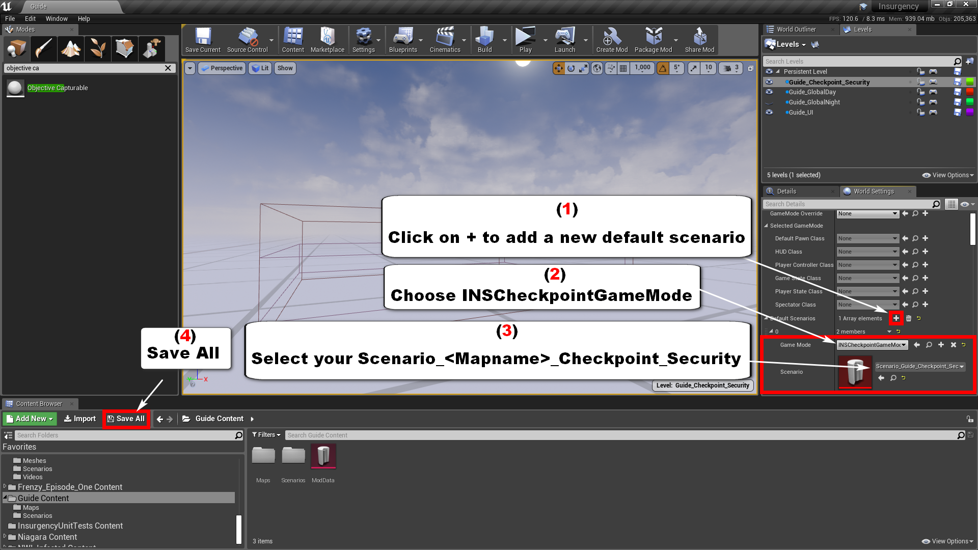Click Add New button

(x=30, y=419)
